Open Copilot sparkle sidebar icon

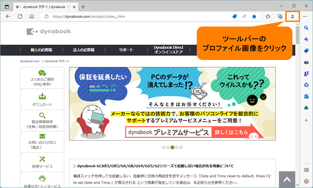click(x=306, y=39)
